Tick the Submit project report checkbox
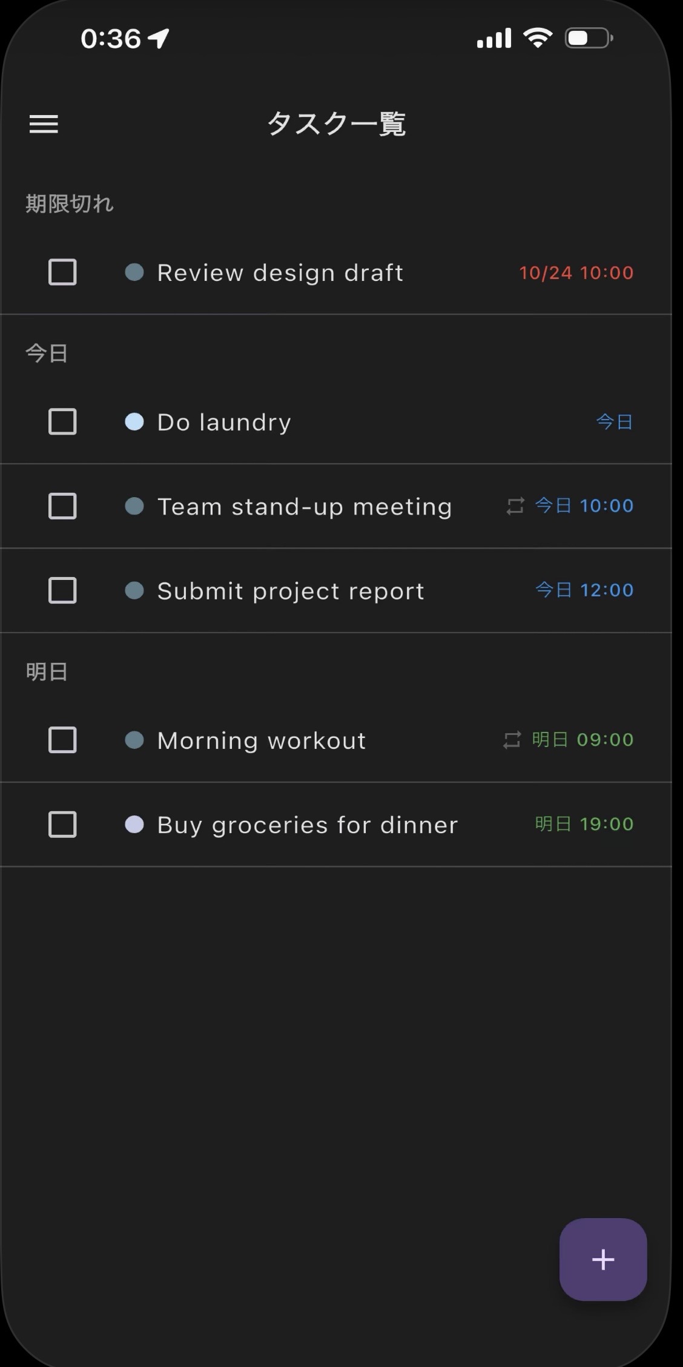The width and height of the screenshot is (683, 1367). [x=62, y=590]
